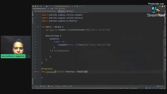Viewport: 167px width, 94px height.
Task: Open the Google Cloud Storage side panel
Action: point(165,65)
